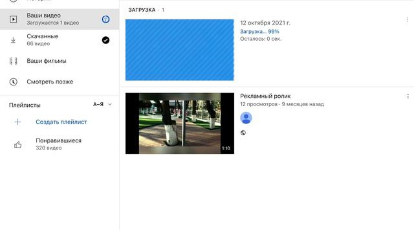Viewport: 414px width, 233px height.
Task: Click the thumbs-up icon beside Понравившиеся
Action: point(17,144)
